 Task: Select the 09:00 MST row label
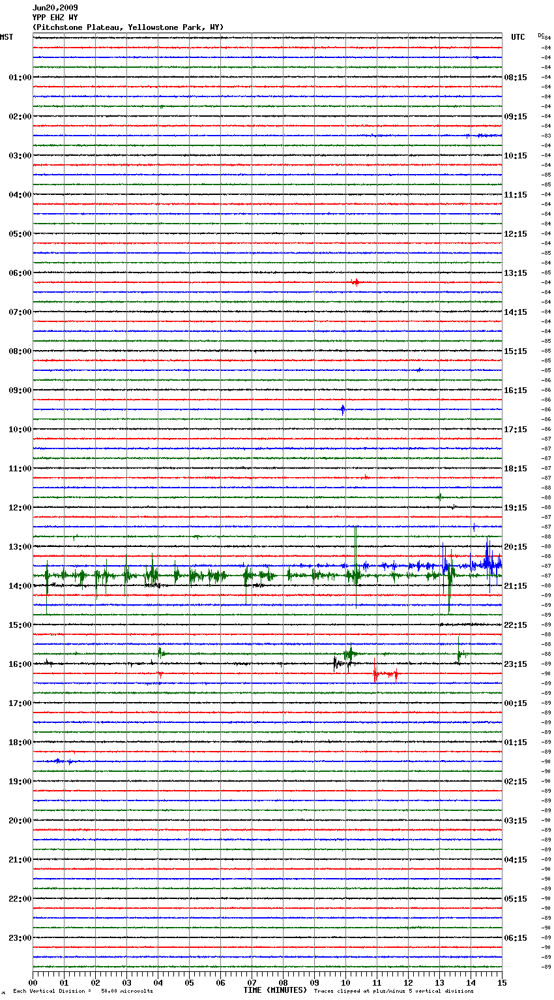pyautogui.click(x=20, y=390)
